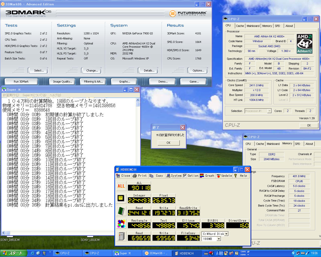Click Update in the HDBENCH toolbar
The width and height of the screenshot is (321, 257).
click(224, 176)
